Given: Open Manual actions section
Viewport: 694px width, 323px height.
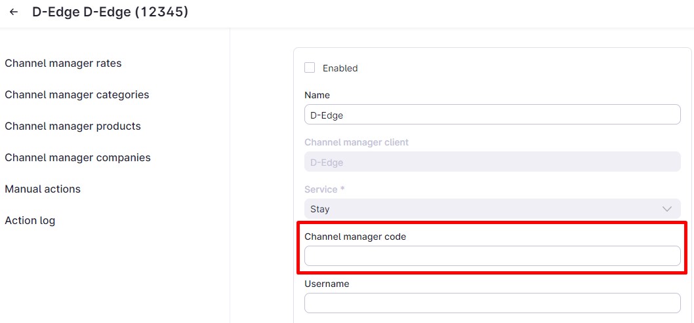Looking at the screenshot, I should click(x=43, y=189).
